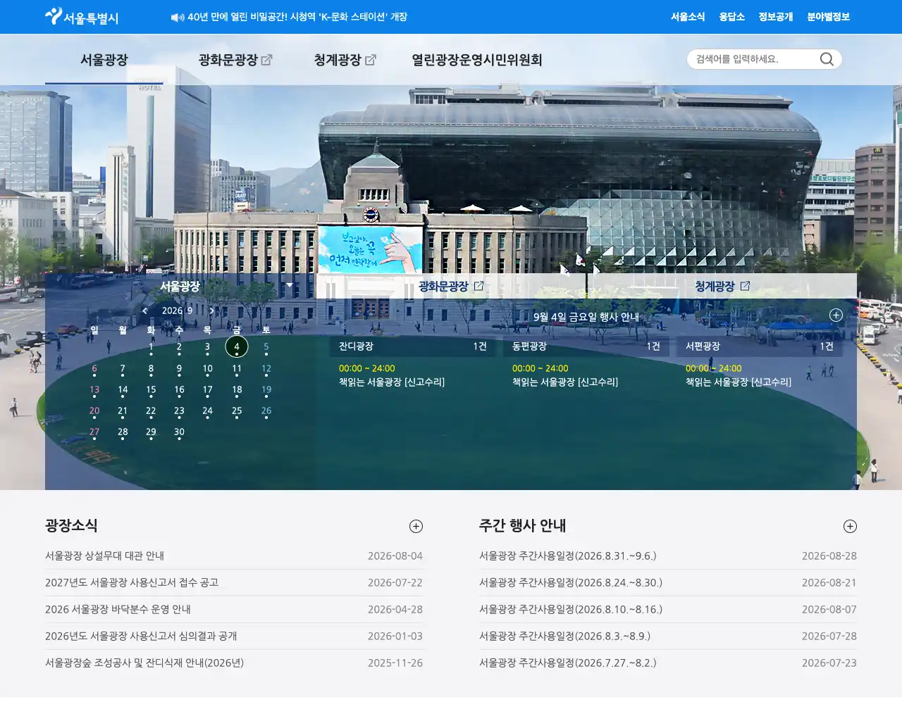902x721 pixels.
Task: Open 주간사용일정 2026.8.10.~8.16.
Action: click(x=571, y=609)
